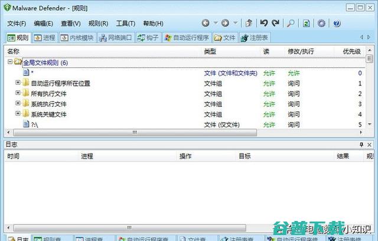Expand the 系统执行文件 group
The image size is (378, 241).
click(18, 103)
